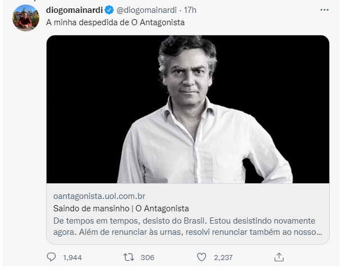The height and width of the screenshot is (278, 345).
Task: Click the diogomainardi bold display name
Action: pos(75,10)
